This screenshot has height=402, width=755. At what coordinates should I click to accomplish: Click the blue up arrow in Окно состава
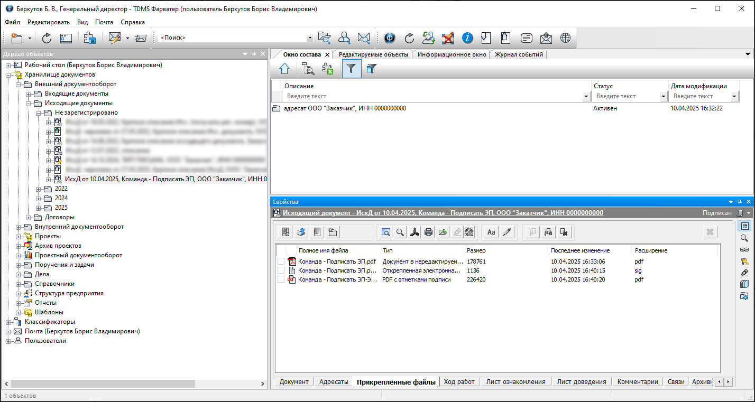tap(284, 69)
